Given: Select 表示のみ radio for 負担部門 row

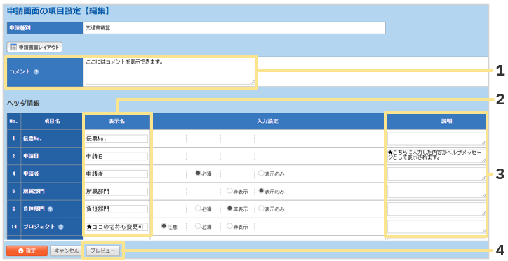Looking at the screenshot, I should click(x=261, y=209).
